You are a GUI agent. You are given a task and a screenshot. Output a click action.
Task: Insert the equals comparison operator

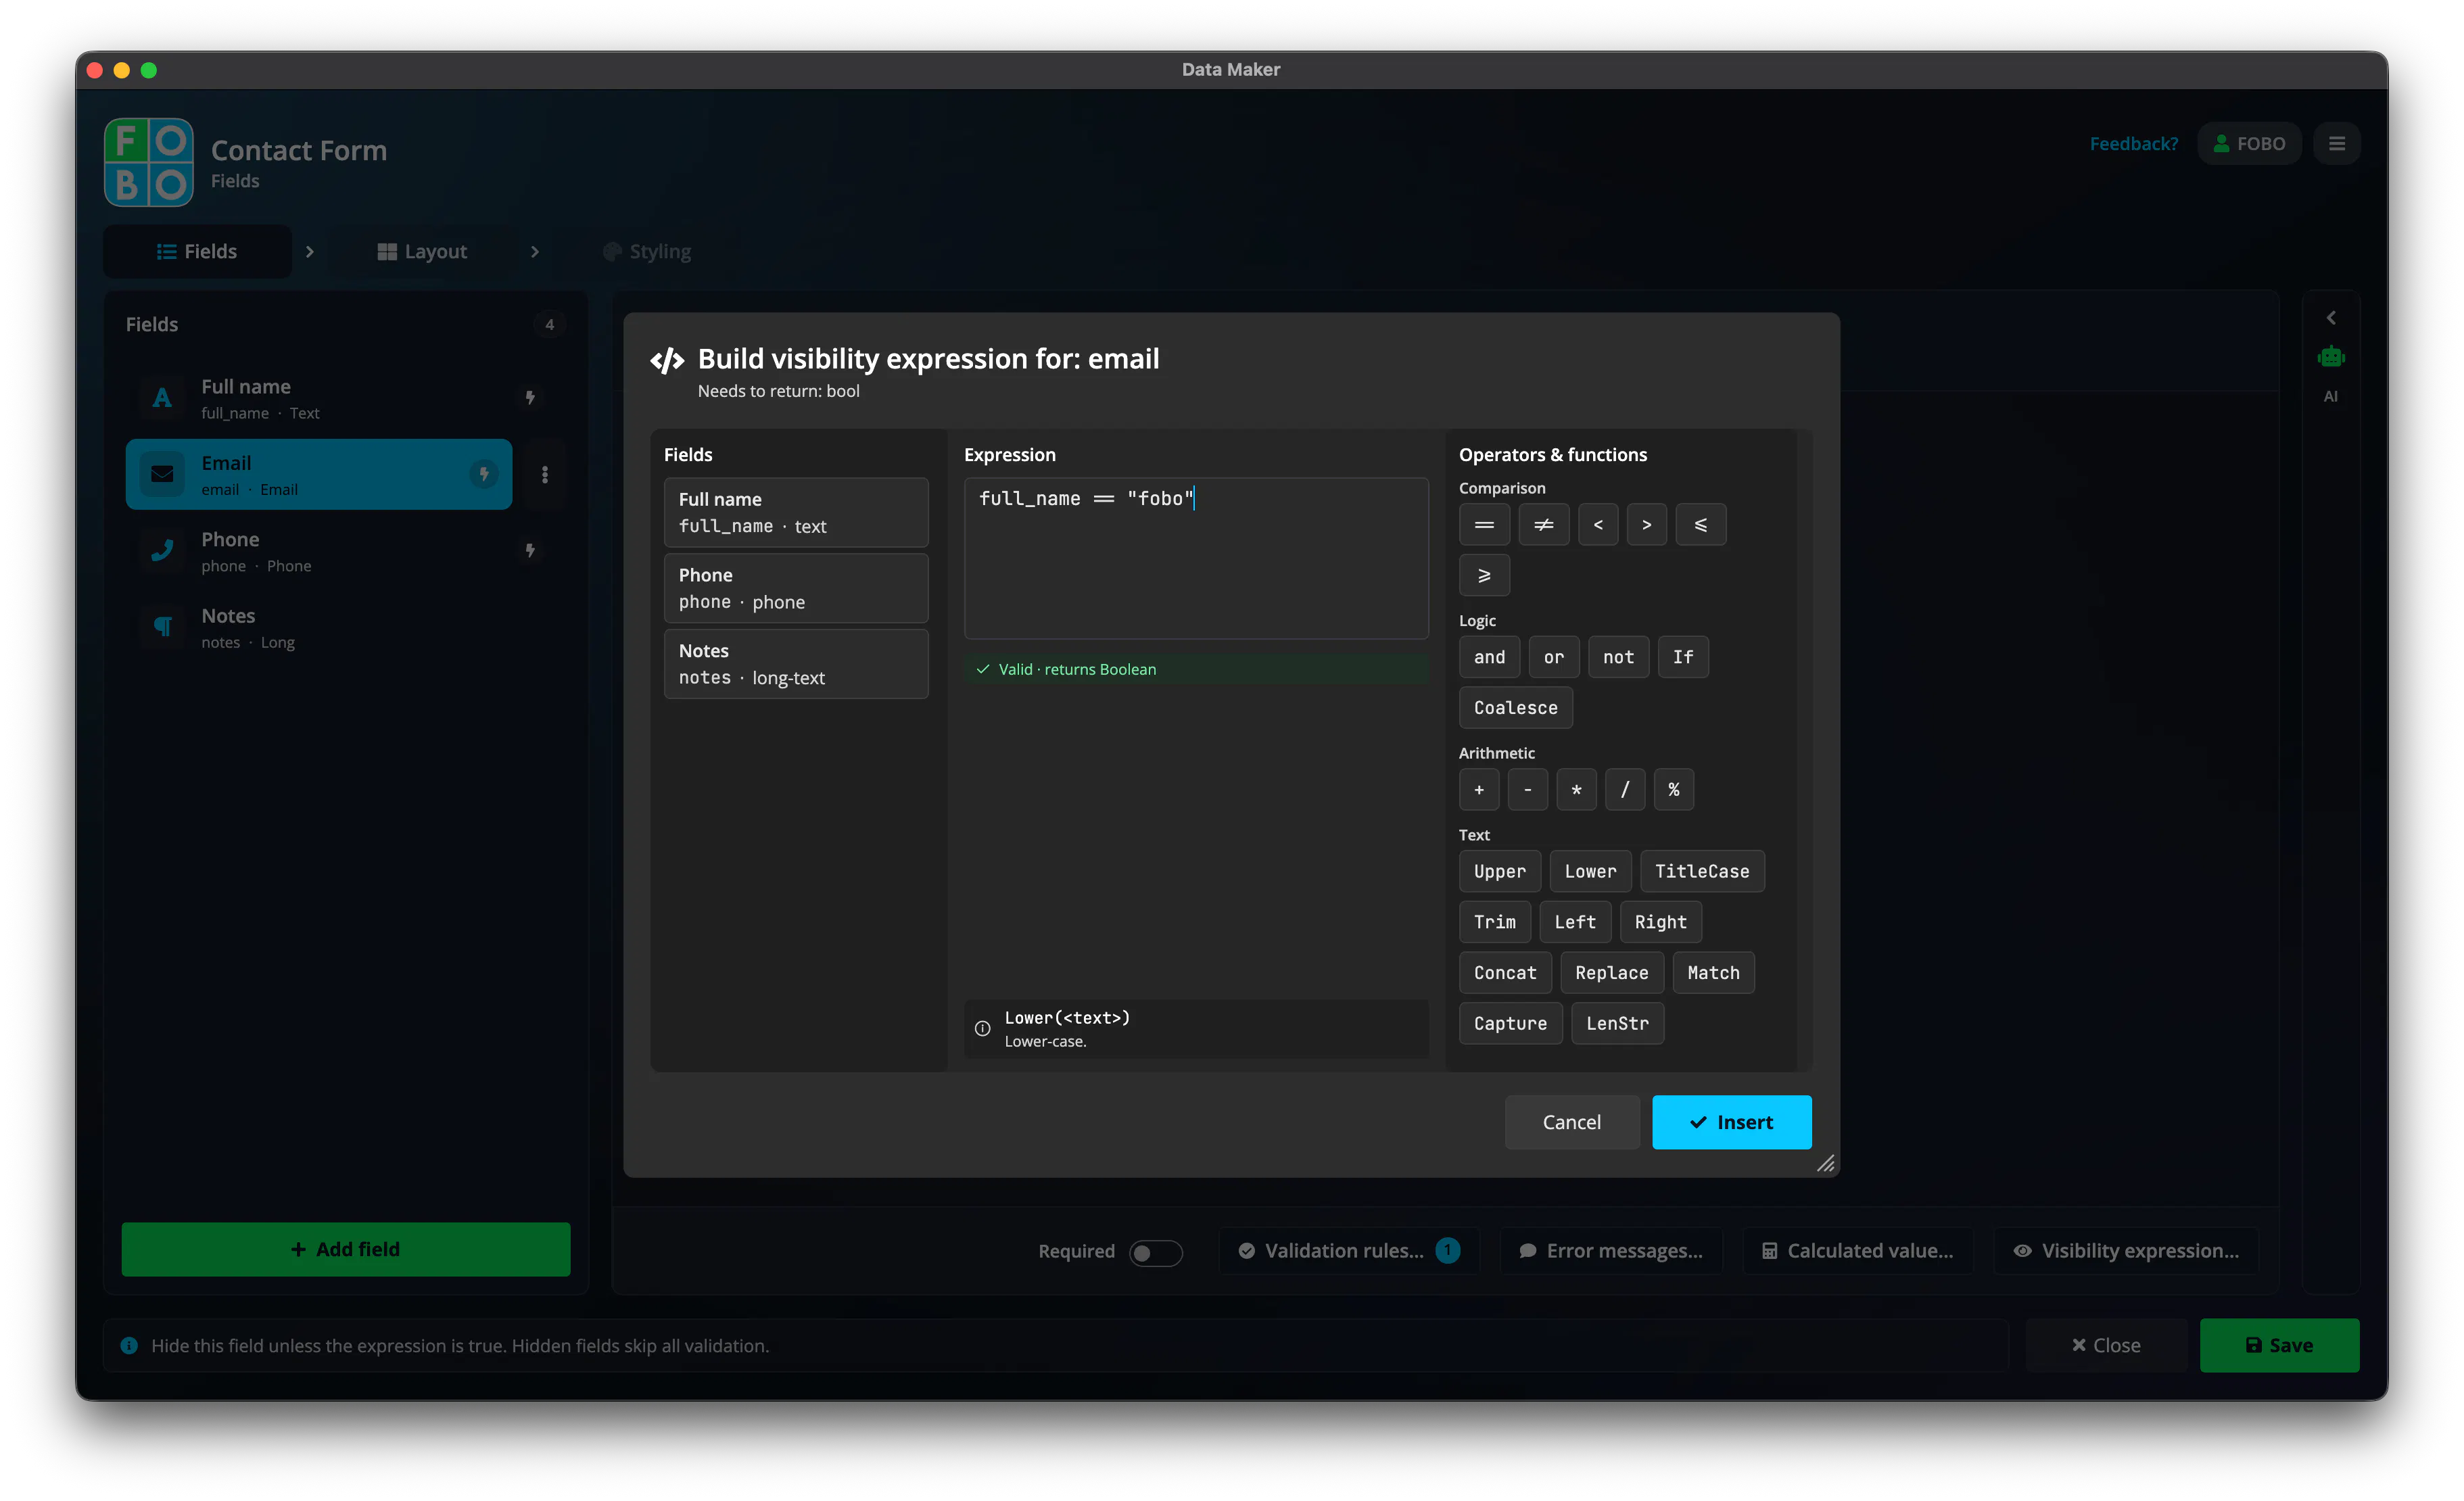click(x=1484, y=525)
